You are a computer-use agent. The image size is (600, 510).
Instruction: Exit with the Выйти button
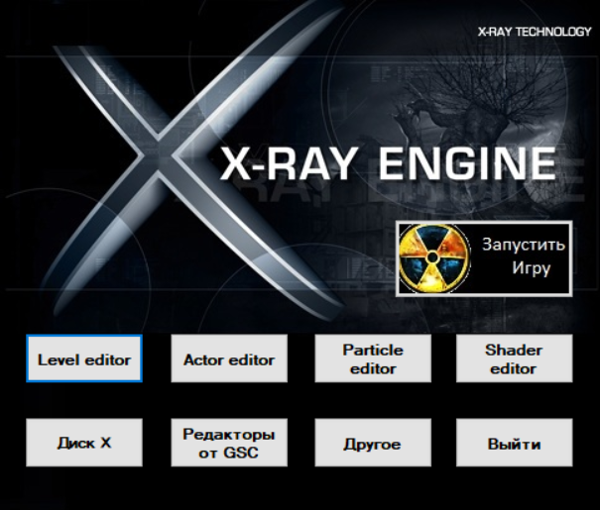click(x=515, y=443)
